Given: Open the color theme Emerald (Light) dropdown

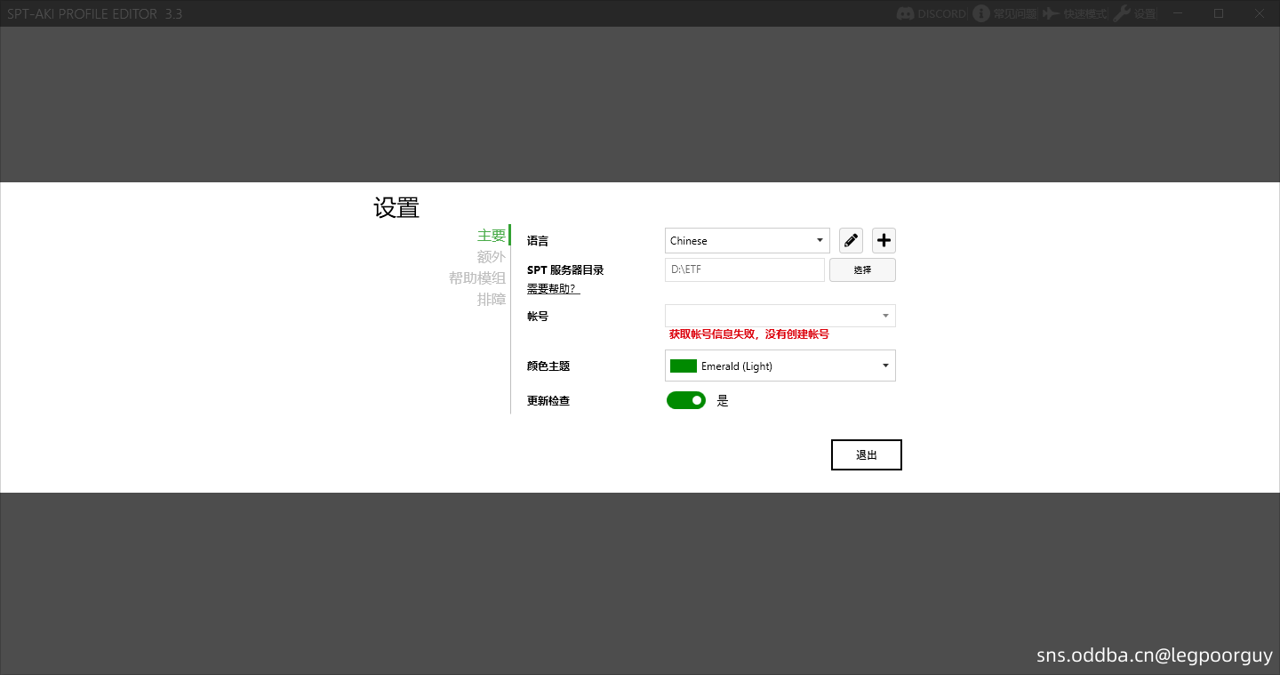Looking at the screenshot, I should coord(780,366).
